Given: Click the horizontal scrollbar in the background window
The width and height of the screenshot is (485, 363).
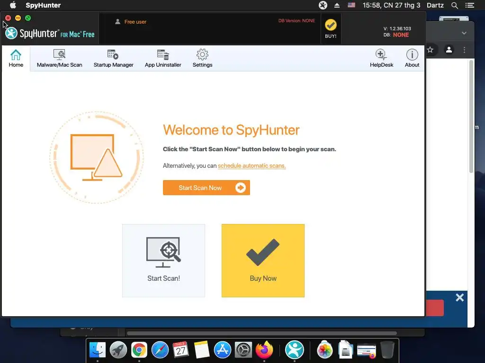Looking at the screenshot, I should [x=261, y=333].
